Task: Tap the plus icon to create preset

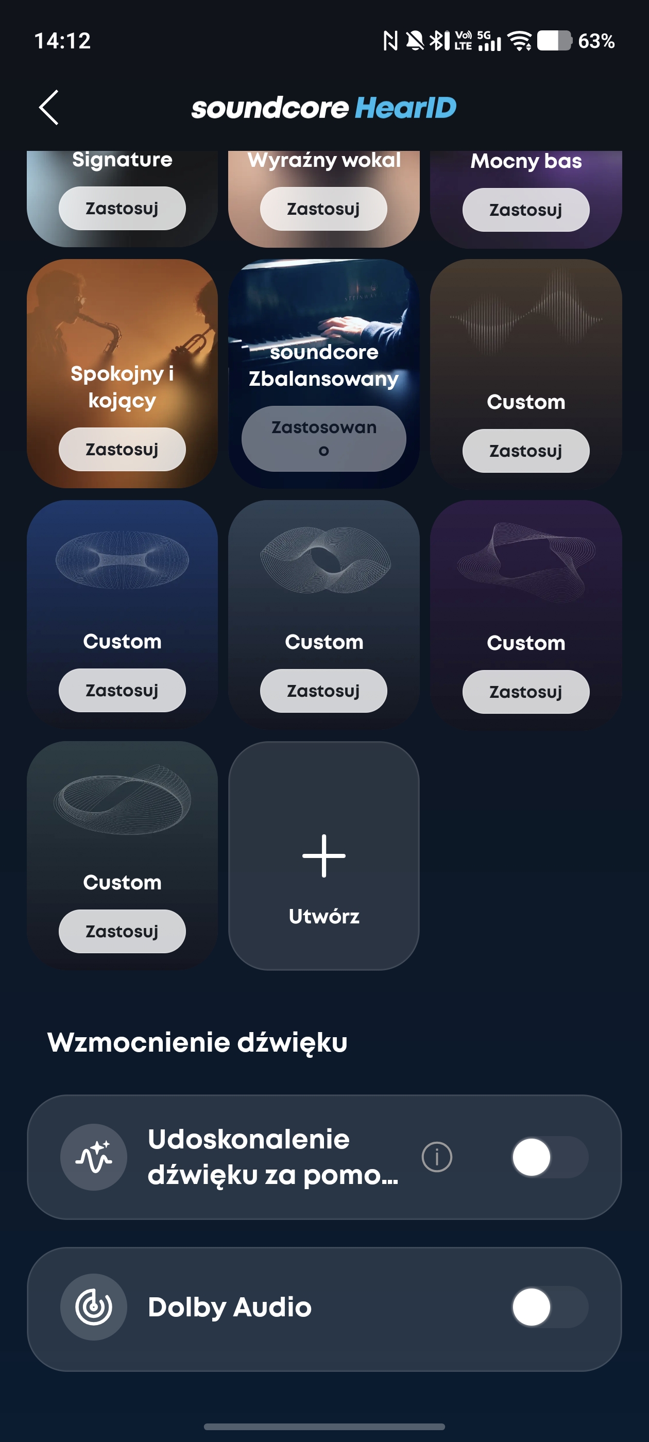Action: (x=323, y=855)
